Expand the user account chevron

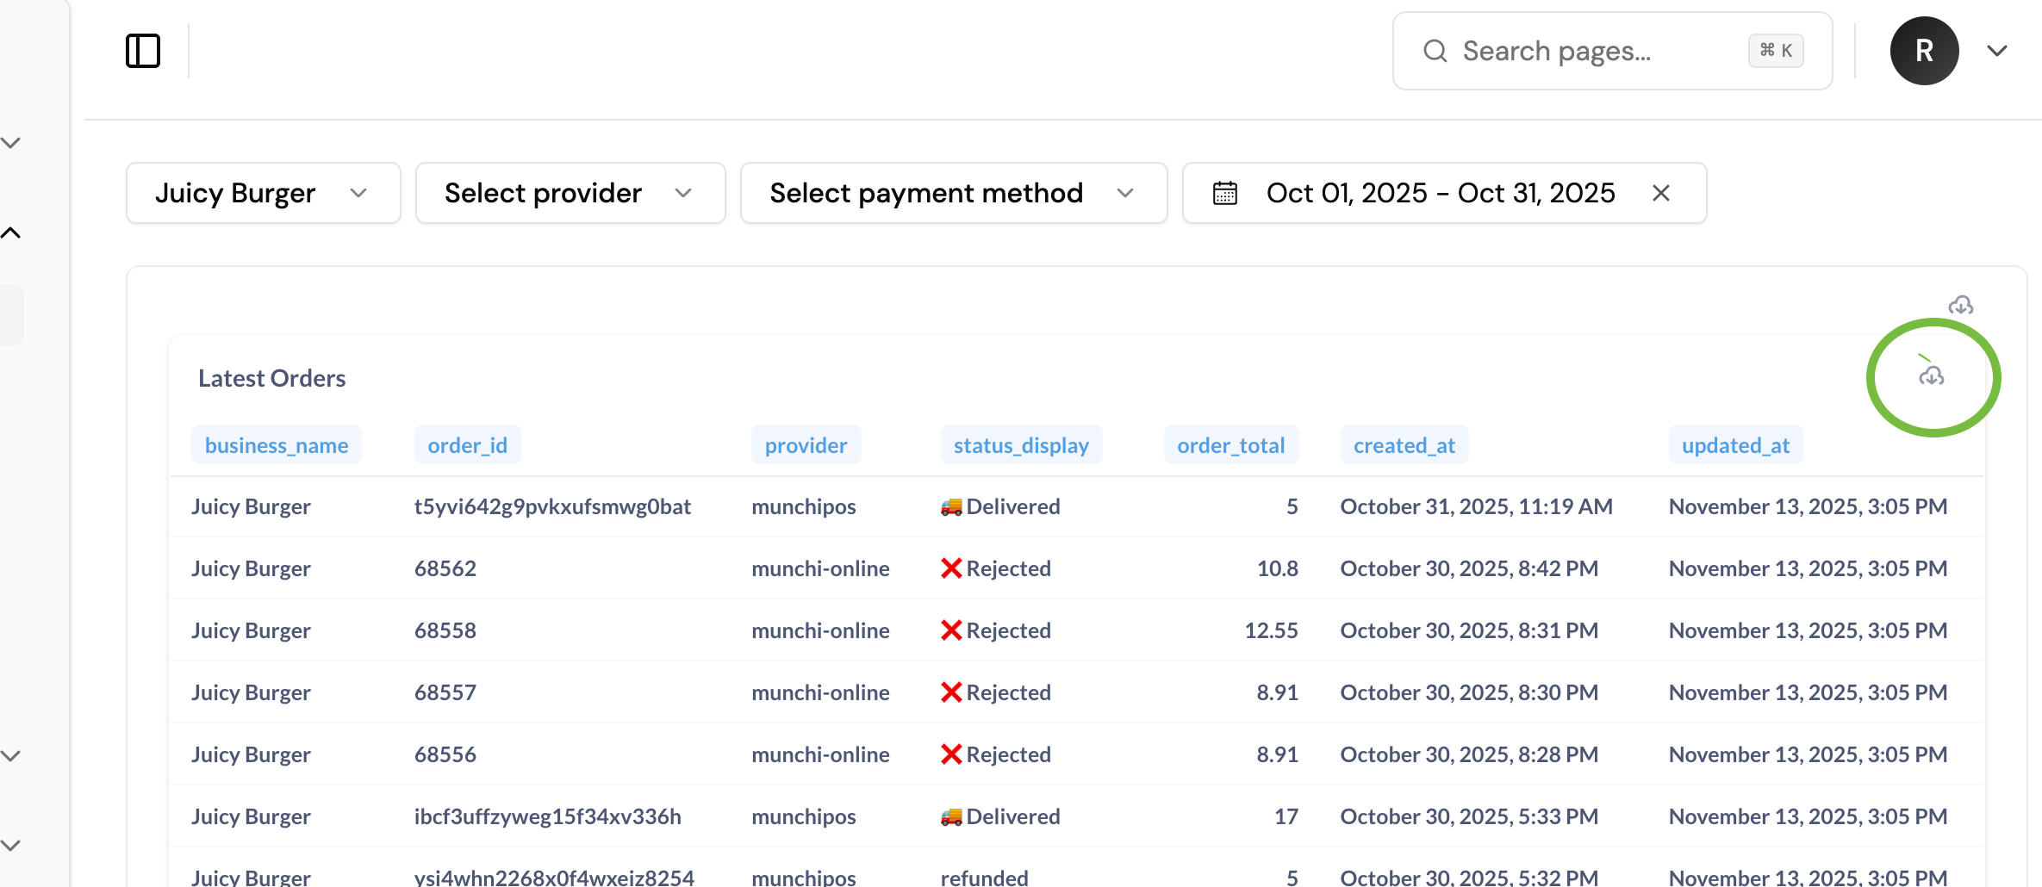1997,51
